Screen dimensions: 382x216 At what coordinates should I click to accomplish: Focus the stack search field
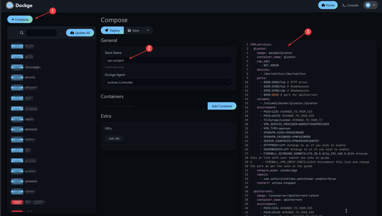click(41, 32)
